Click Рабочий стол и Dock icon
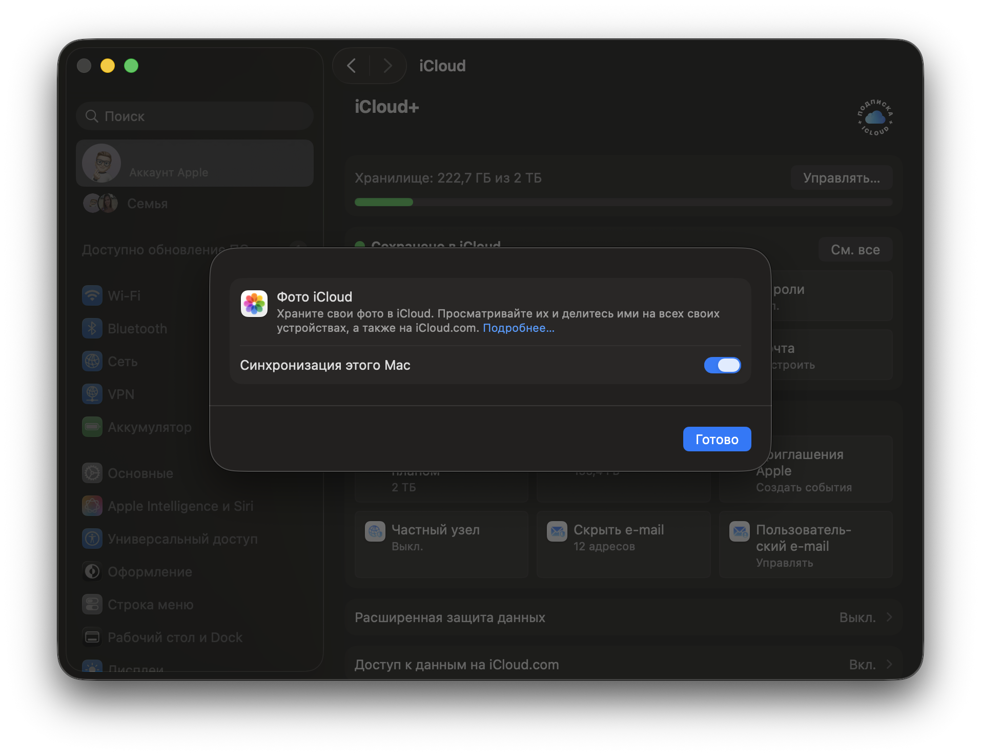The width and height of the screenshot is (981, 756). pyautogui.click(x=92, y=638)
